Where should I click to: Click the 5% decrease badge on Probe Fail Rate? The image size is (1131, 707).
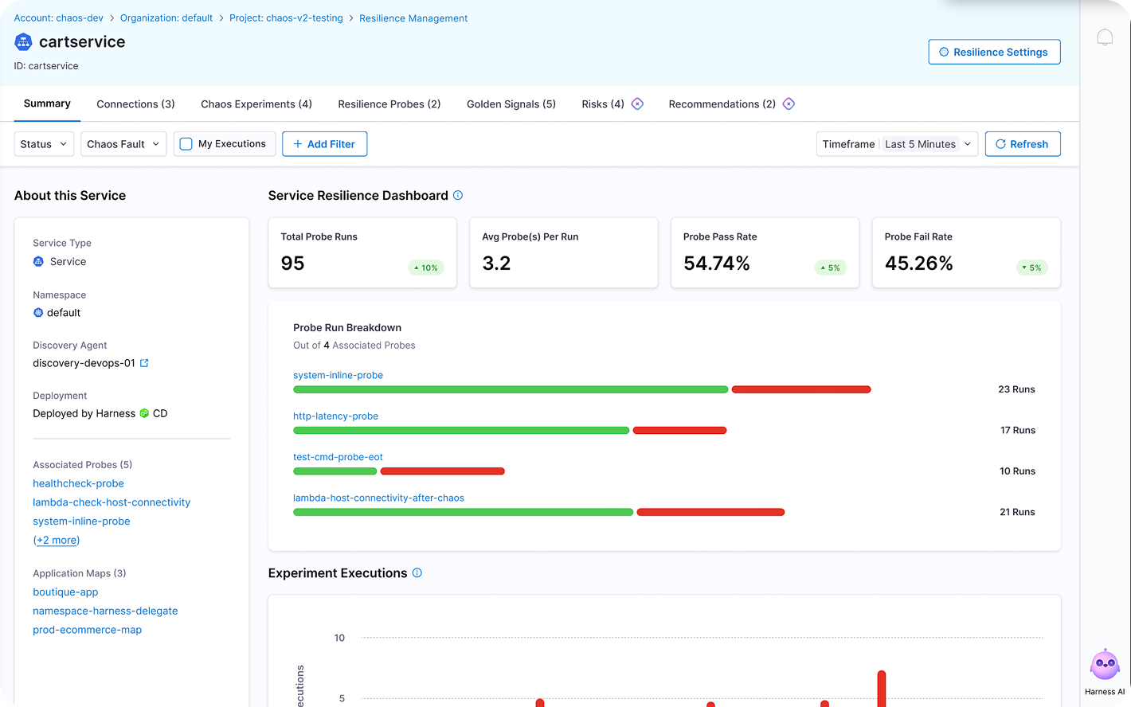[1031, 268]
